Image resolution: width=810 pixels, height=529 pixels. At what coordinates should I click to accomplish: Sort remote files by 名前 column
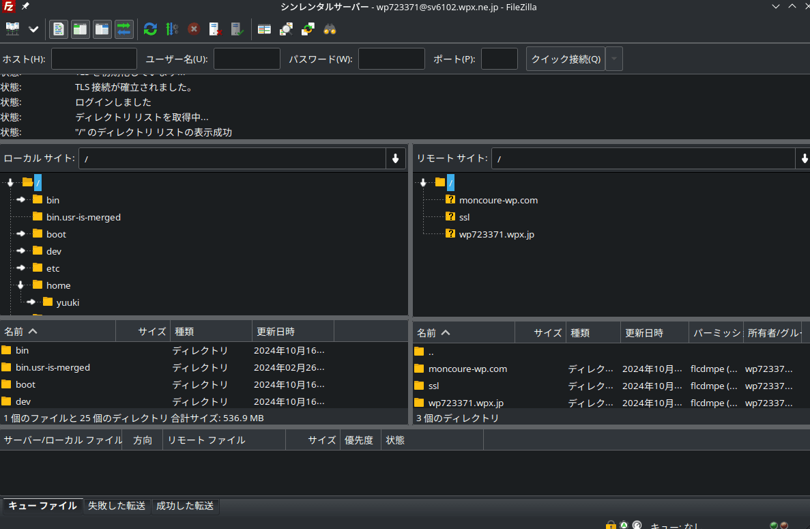click(464, 332)
